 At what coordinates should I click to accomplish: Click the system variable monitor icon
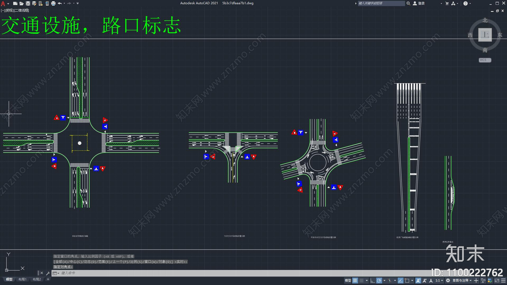tap(490, 281)
